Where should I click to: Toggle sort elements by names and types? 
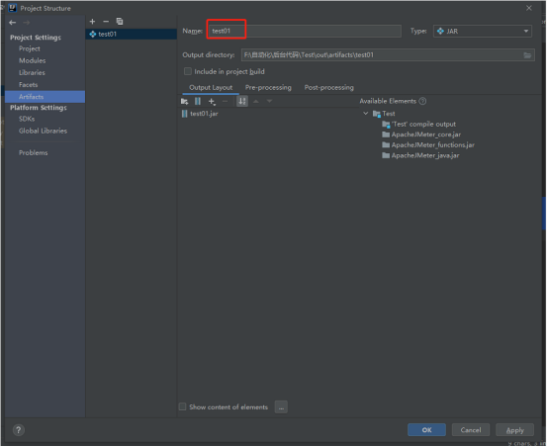[x=242, y=101]
